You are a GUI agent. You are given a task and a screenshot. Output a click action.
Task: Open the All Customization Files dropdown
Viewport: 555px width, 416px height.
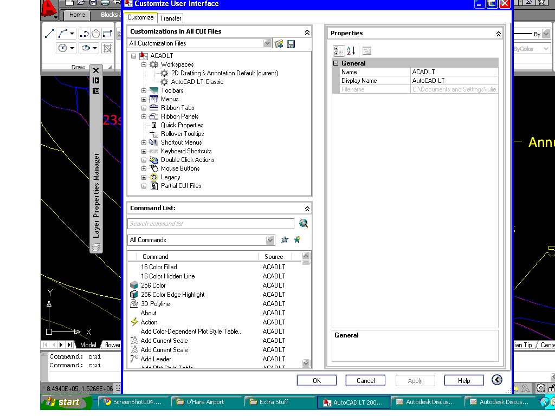(267, 43)
